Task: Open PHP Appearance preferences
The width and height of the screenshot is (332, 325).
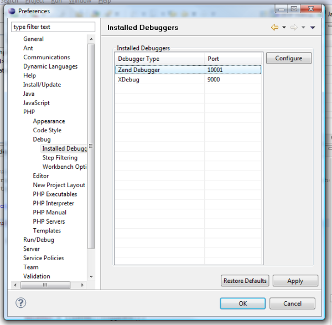Action: tap(49, 121)
